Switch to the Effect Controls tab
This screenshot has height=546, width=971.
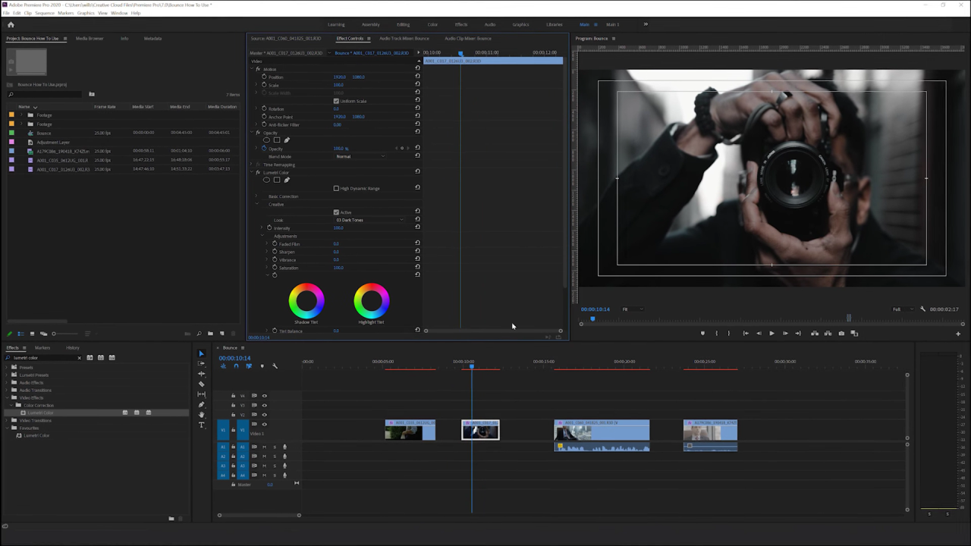(351, 39)
